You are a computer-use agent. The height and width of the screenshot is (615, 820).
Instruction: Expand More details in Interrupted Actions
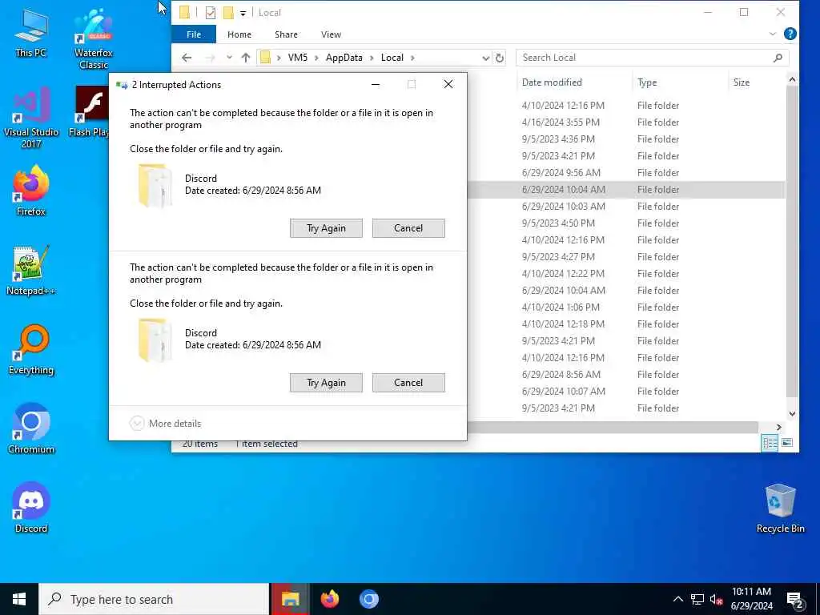click(x=165, y=424)
